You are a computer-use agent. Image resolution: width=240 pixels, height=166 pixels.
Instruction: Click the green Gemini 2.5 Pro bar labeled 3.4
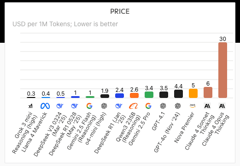coord(149,95)
